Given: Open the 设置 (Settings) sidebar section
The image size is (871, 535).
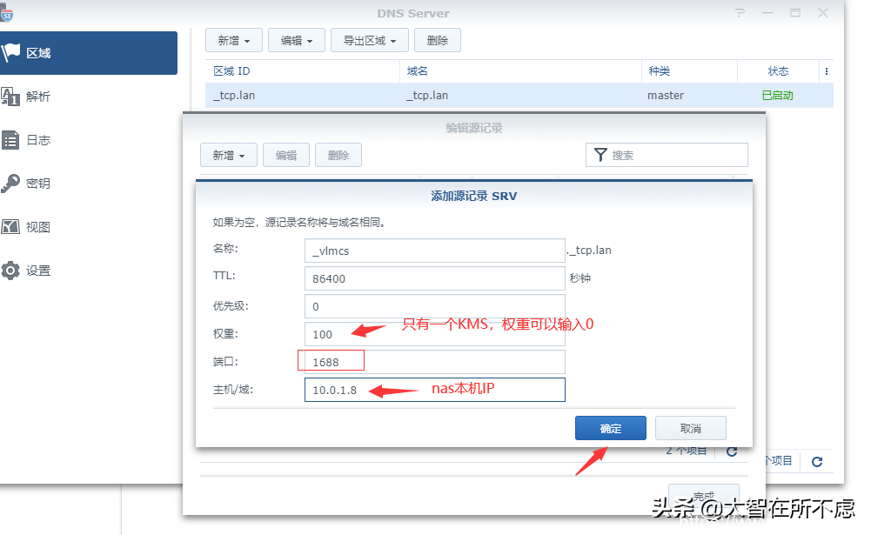Looking at the screenshot, I should [89, 271].
